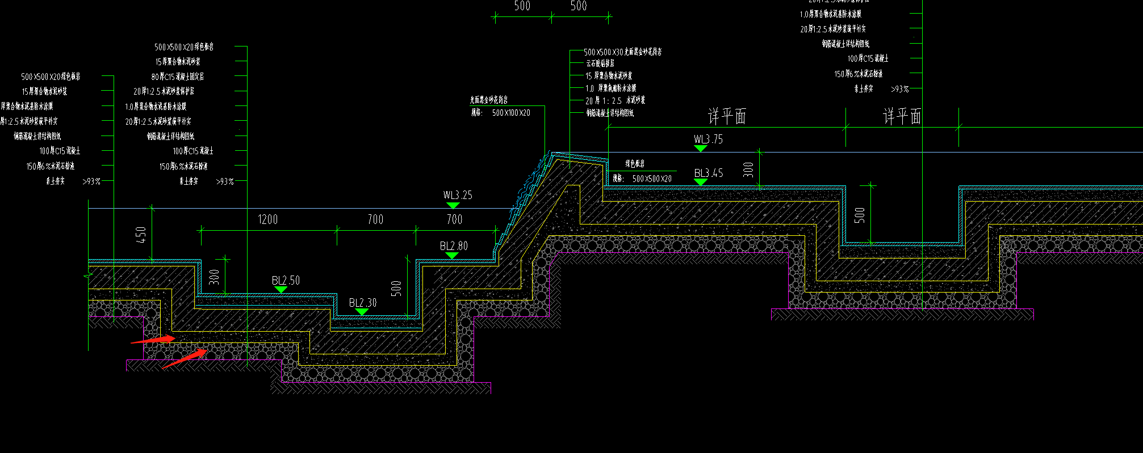The image size is (1143, 453).
Task: Select the 绿色板岩 label above 500X500X20
Action: [635, 164]
